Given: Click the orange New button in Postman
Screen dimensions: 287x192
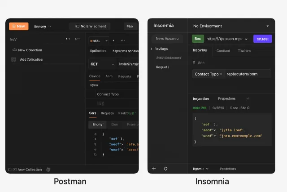Looking at the screenshot, I should [19, 26].
